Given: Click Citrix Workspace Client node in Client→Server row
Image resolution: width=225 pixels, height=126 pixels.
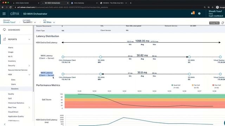Looking at the screenshot, I should 63,57.
